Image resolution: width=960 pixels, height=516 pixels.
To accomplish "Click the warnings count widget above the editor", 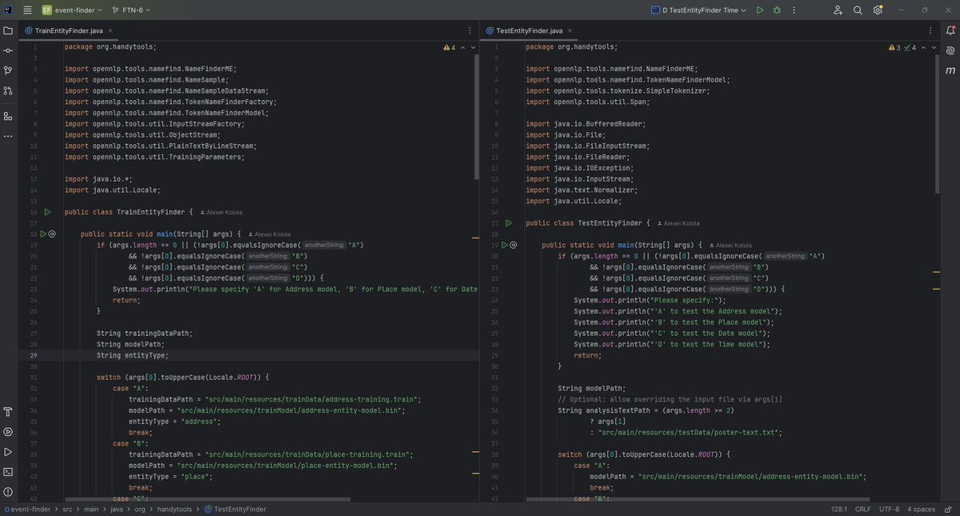I will [x=448, y=47].
